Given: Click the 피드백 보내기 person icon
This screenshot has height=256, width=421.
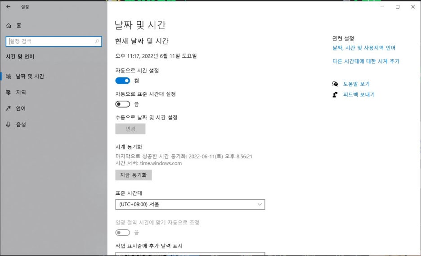Looking at the screenshot, I should pos(335,94).
